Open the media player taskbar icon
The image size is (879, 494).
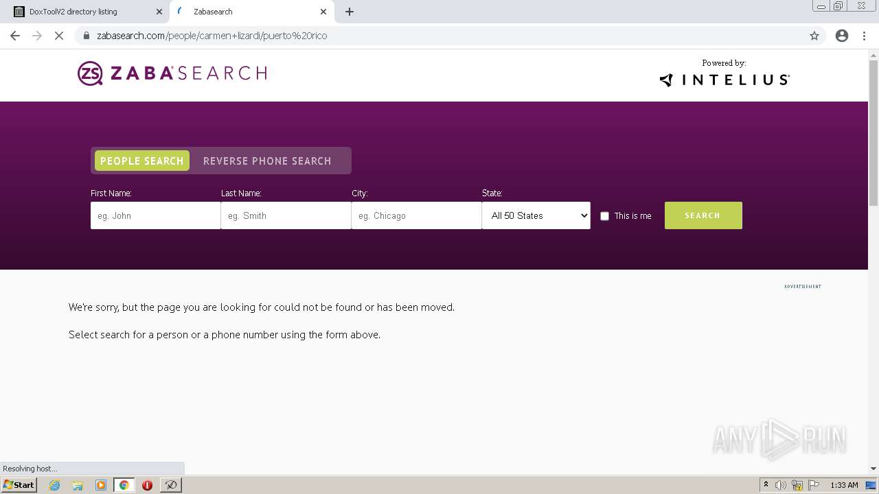[101, 485]
